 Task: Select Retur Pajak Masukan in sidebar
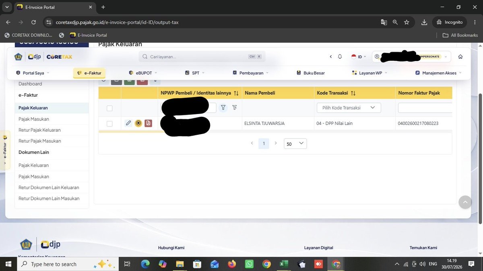[40, 141]
